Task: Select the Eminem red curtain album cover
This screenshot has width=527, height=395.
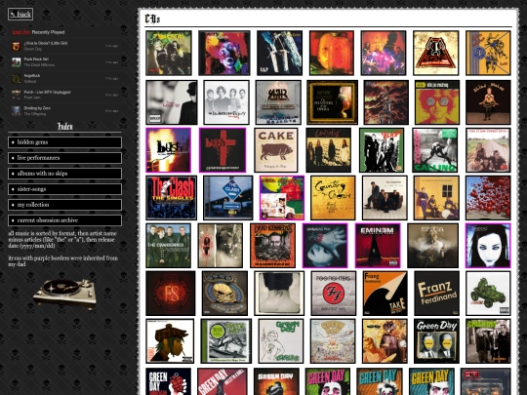Action: coord(378,246)
